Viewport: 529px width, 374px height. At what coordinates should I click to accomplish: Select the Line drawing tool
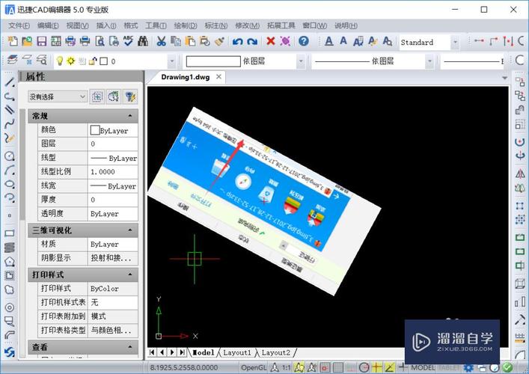tap(10, 82)
